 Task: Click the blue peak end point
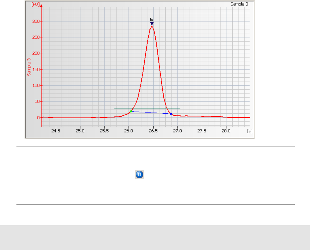pos(171,114)
